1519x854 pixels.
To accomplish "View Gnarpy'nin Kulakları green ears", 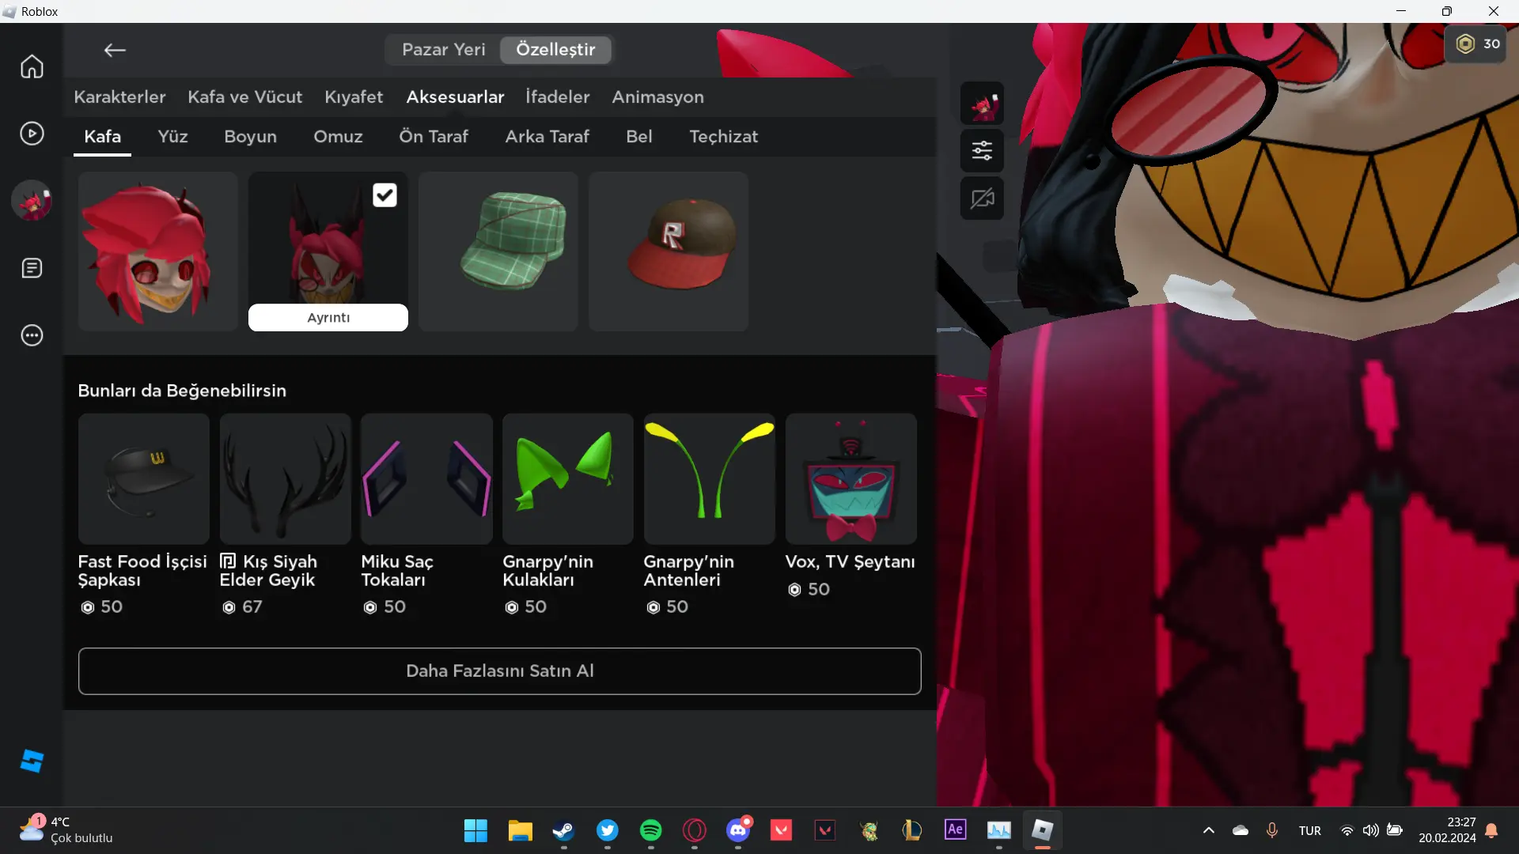I will (x=567, y=479).
